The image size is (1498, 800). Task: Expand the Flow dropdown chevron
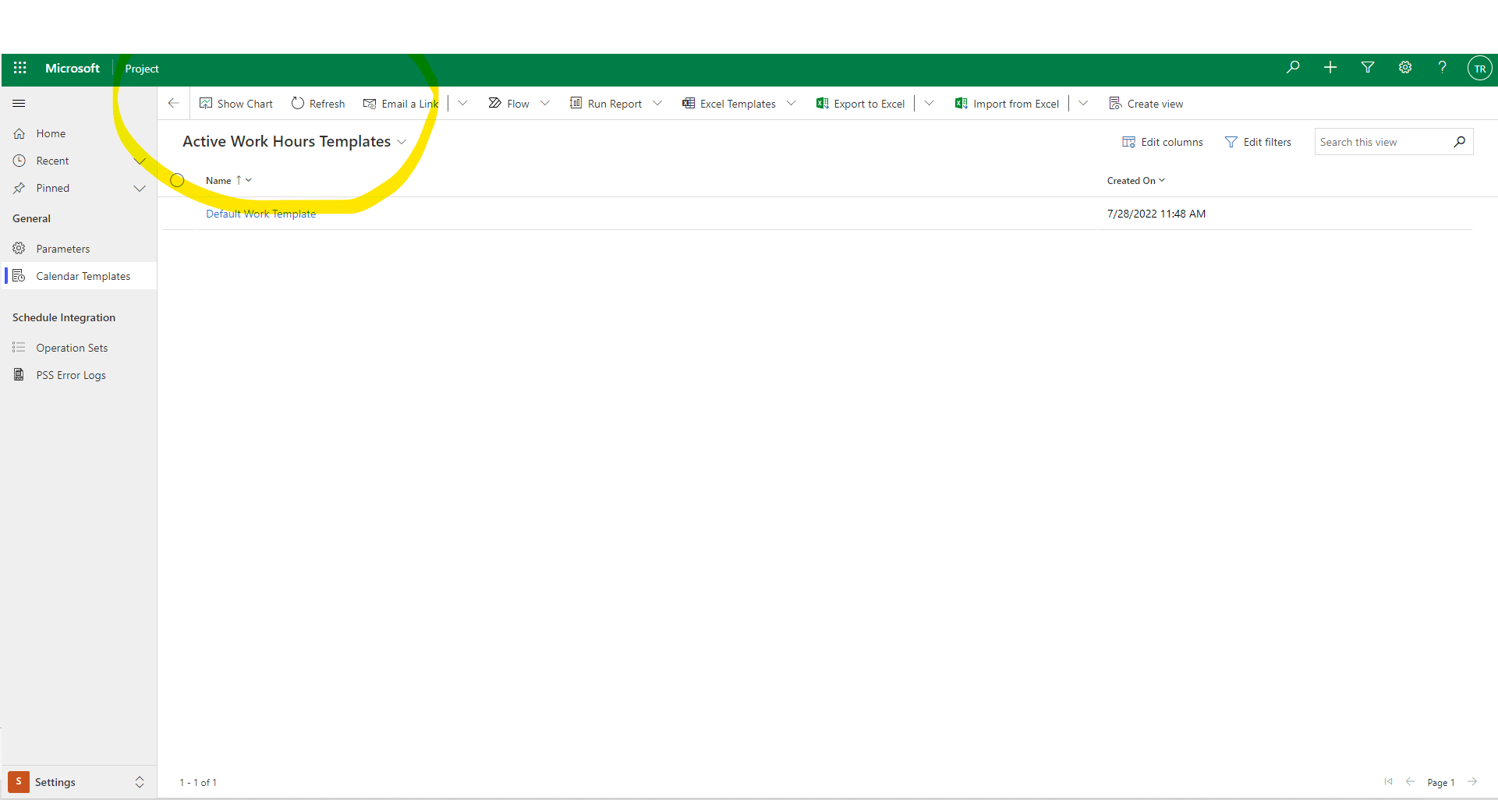click(x=545, y=103)
